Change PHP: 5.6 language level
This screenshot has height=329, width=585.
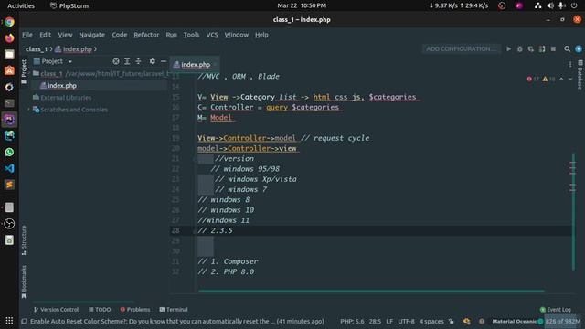pos(352,321)
